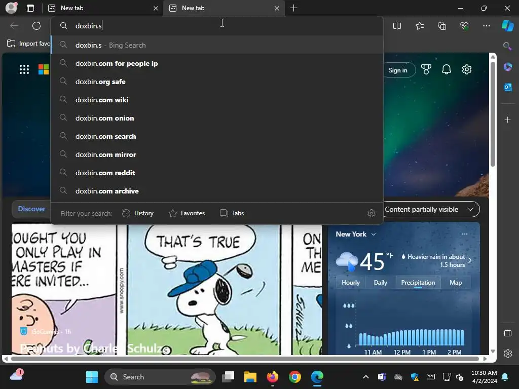Viewport: 519px width, 389px height.
Task: Open the Peanuts comic thumbnail
Action: pos(166,289)
